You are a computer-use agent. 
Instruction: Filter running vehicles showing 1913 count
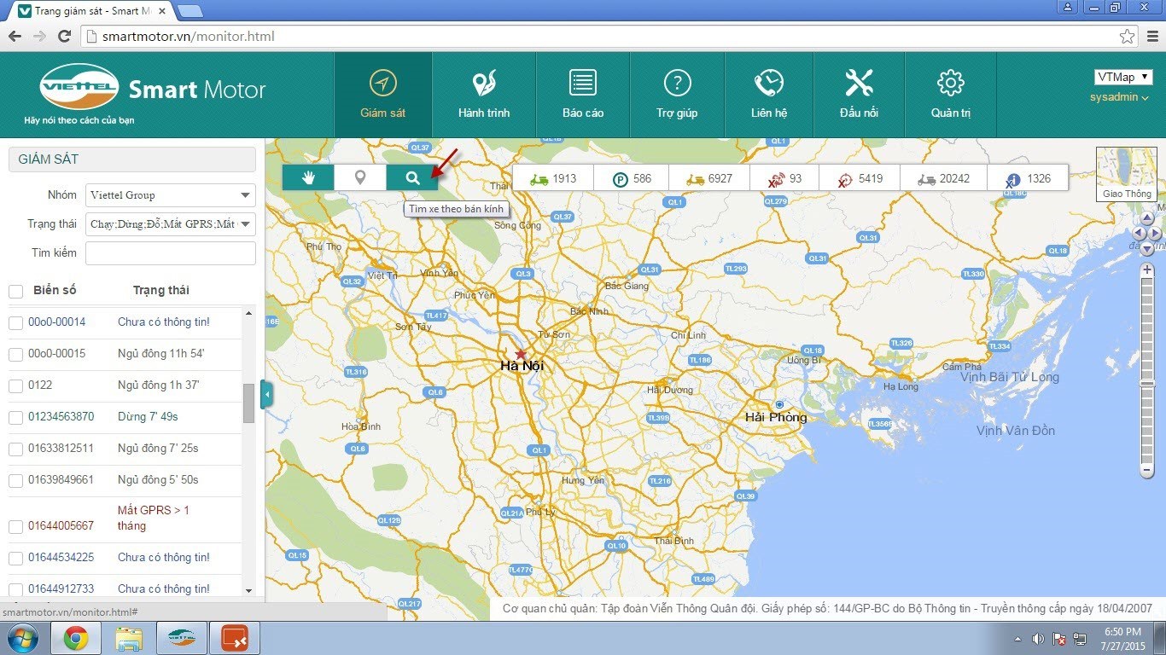(552, 179)
